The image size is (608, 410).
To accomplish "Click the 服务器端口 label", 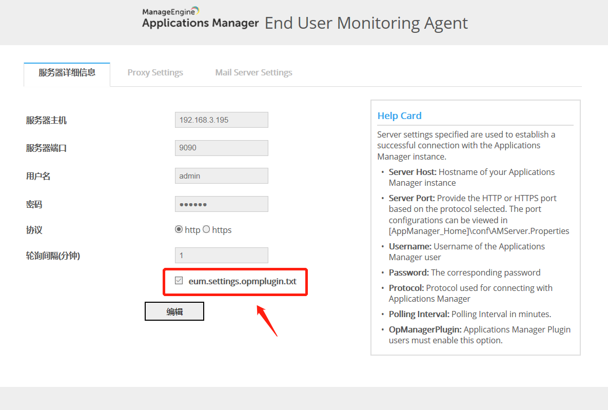I will tap(46, 148).
